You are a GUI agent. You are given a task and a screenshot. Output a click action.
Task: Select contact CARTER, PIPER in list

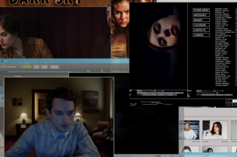[221, 20]
